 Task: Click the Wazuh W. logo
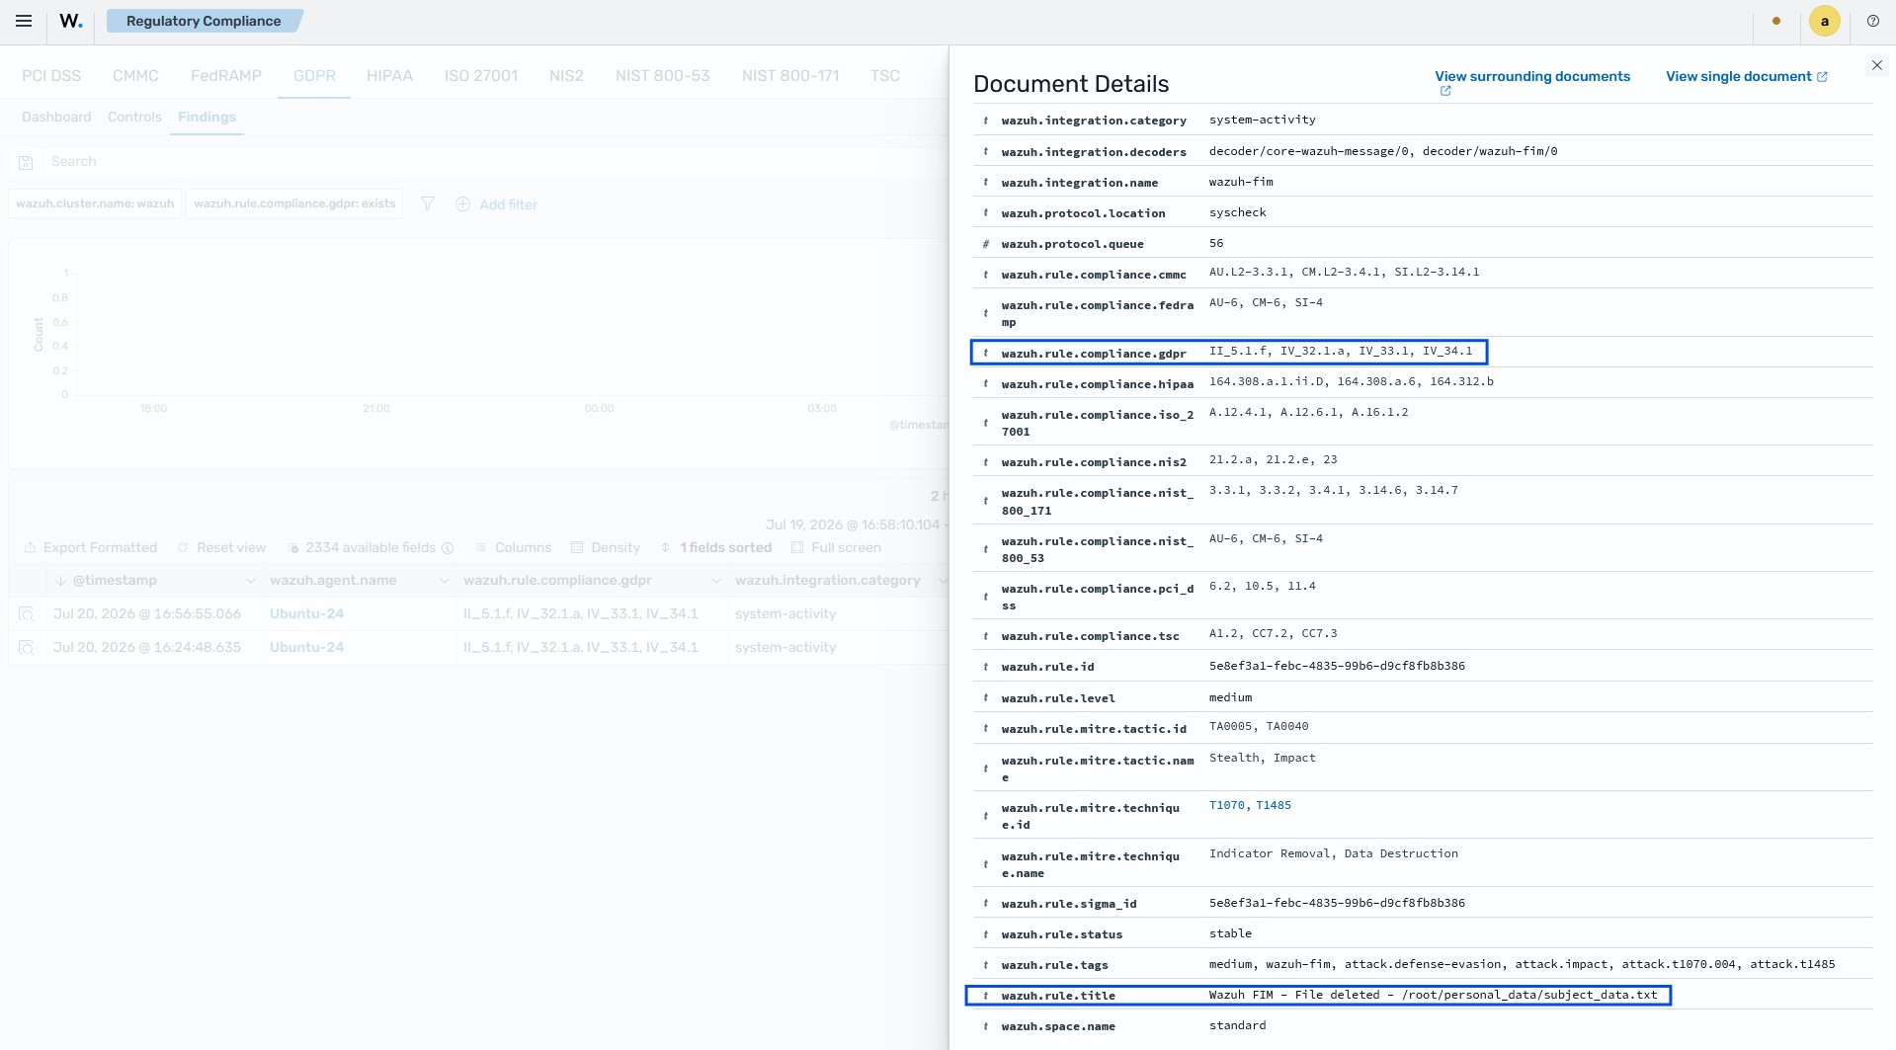coord(71,21)
